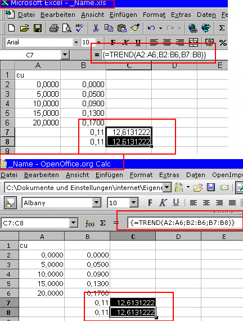This screenshot has height=321, width=243.
Task: Open the Extras menu in OpenOffice Calc
Action: point(169,175)
